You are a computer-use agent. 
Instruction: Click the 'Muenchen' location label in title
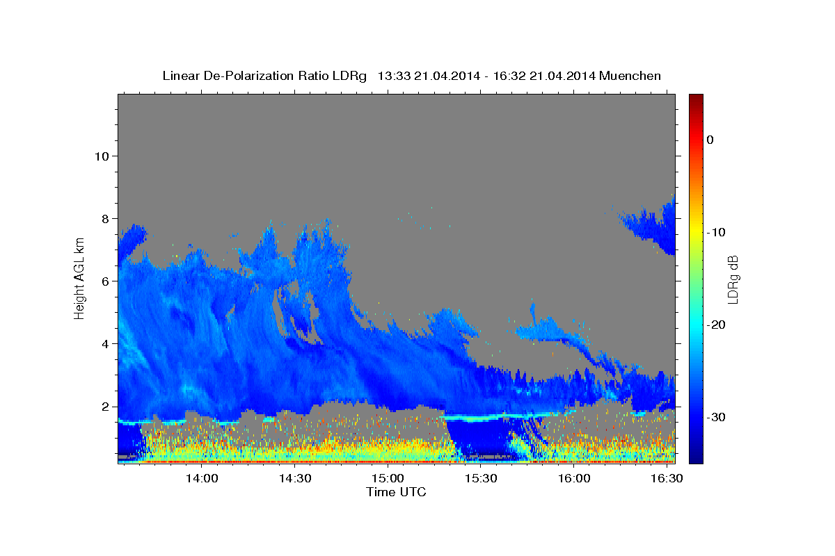tap(630, 76)
